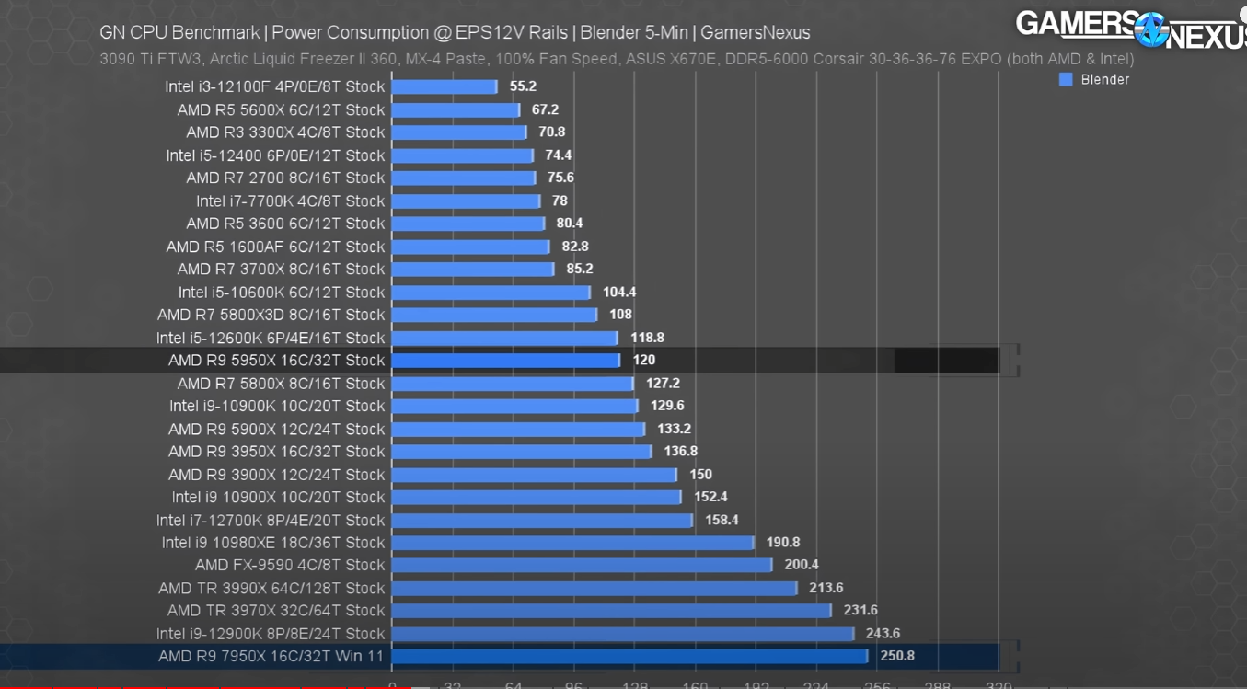Click the 152.4 power value
The width and height of the screenshot is (1247, 689).
coord(710,497)
